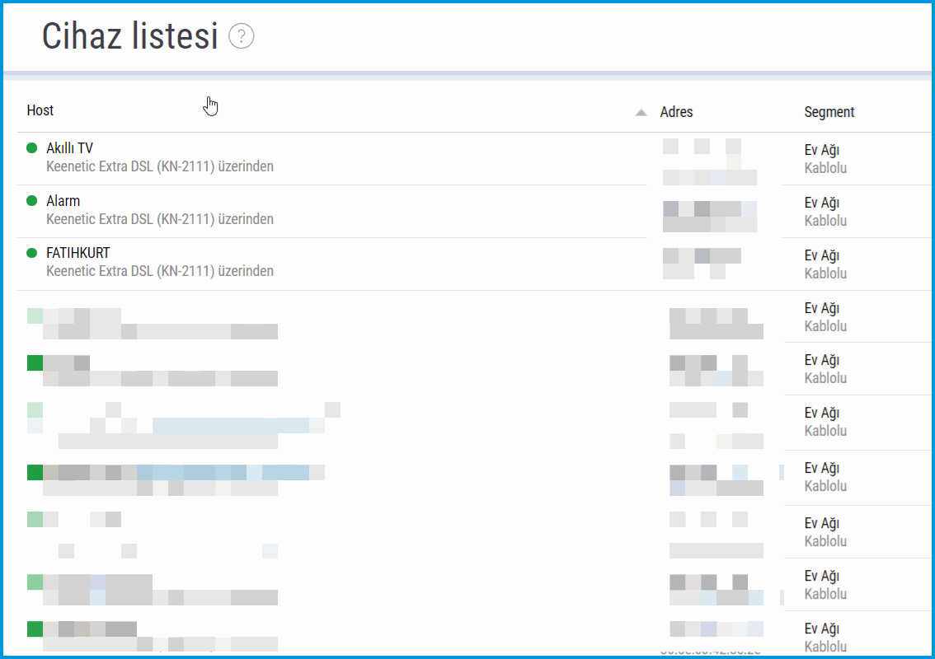Click green status dot next to Alarm
The height and width of the screenshot is (659, 935).
click(32, 201)
